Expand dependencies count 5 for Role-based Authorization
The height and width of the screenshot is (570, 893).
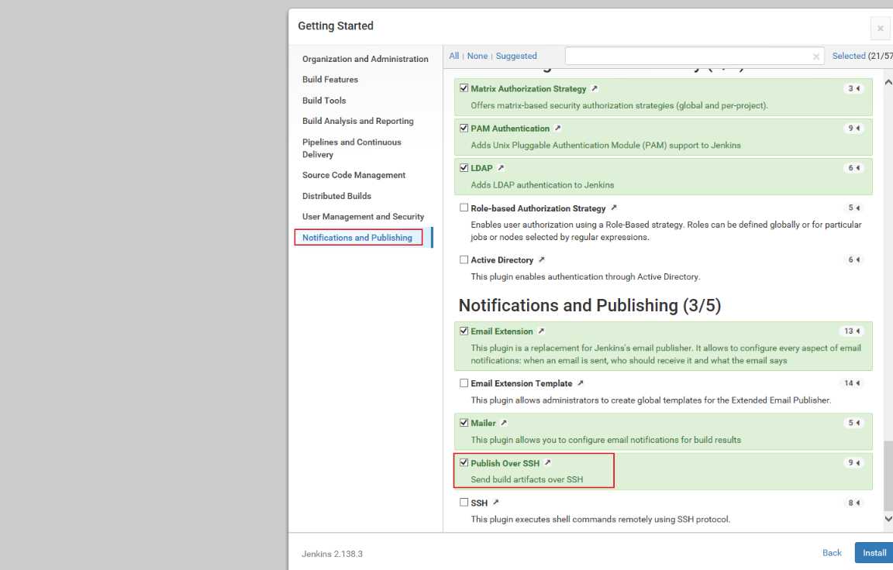click(853, 208)
